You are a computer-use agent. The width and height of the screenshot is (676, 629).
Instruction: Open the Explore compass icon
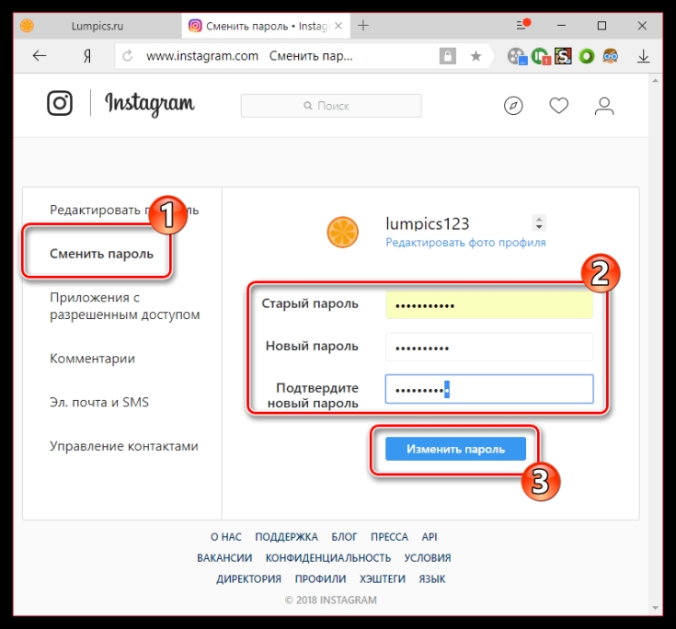click(x=513, y=106)
